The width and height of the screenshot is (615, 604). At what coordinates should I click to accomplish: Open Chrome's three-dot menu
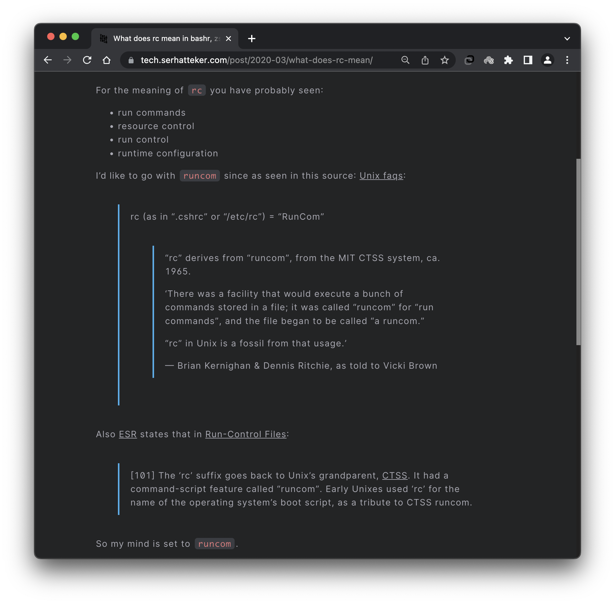(x=567, y=60)
